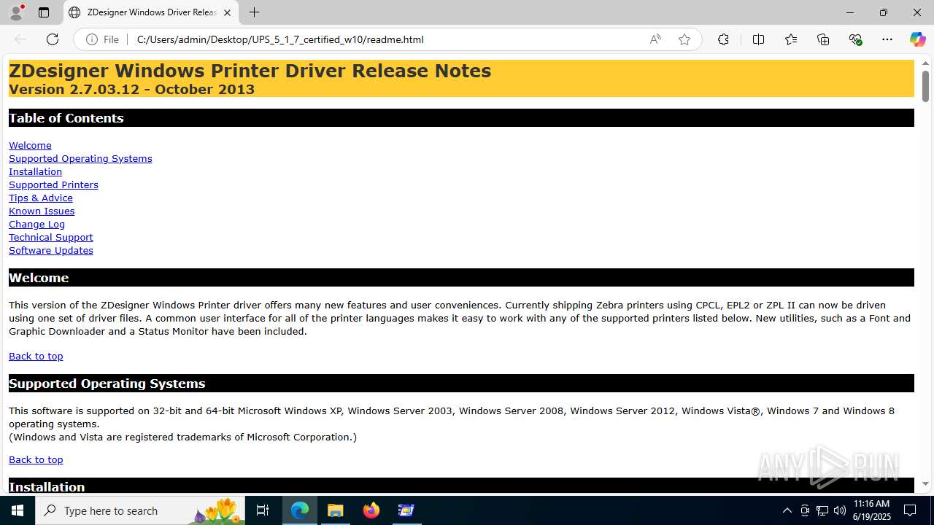
Task: Select the ZDesigner Windows Driver Release tab
Action: 151,12
